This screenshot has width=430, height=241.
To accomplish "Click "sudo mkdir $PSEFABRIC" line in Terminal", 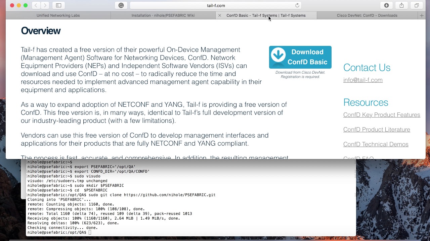I will tap(76, 185).
